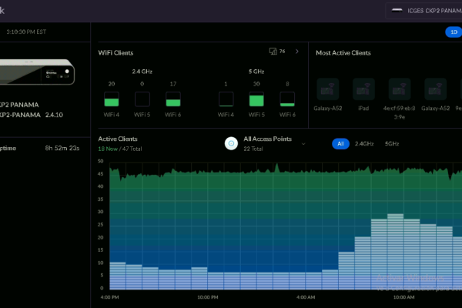462x308 pixels.
Task: Select the 5 GHz WiFi 4 indicator with 1 client
Action: (x=226, y=99)
